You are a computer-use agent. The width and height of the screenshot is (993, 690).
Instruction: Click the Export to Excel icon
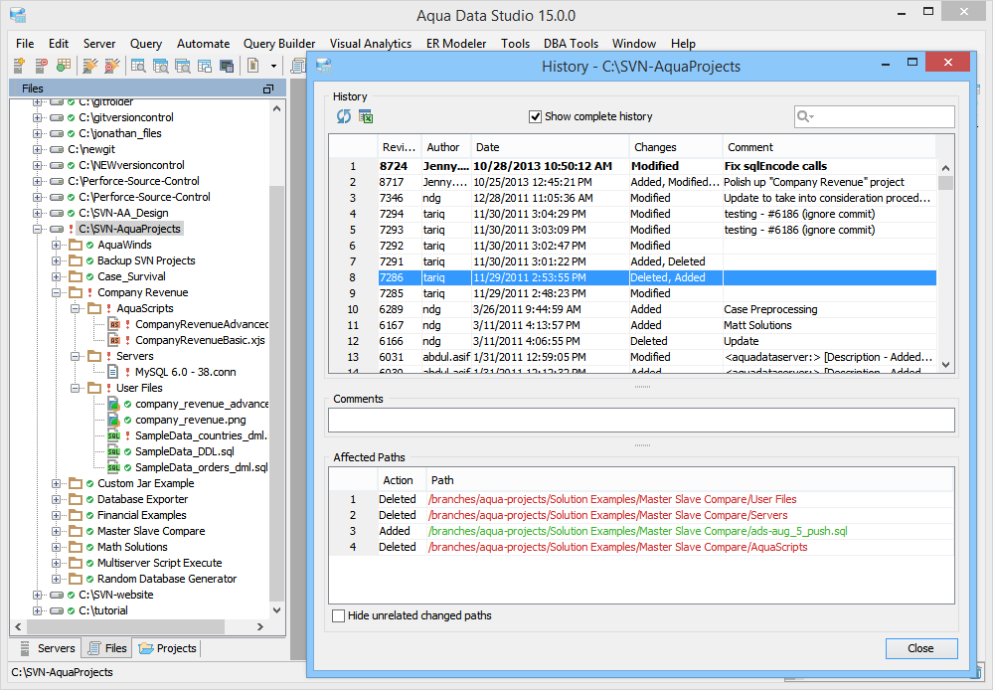click(x=365, y=116)
